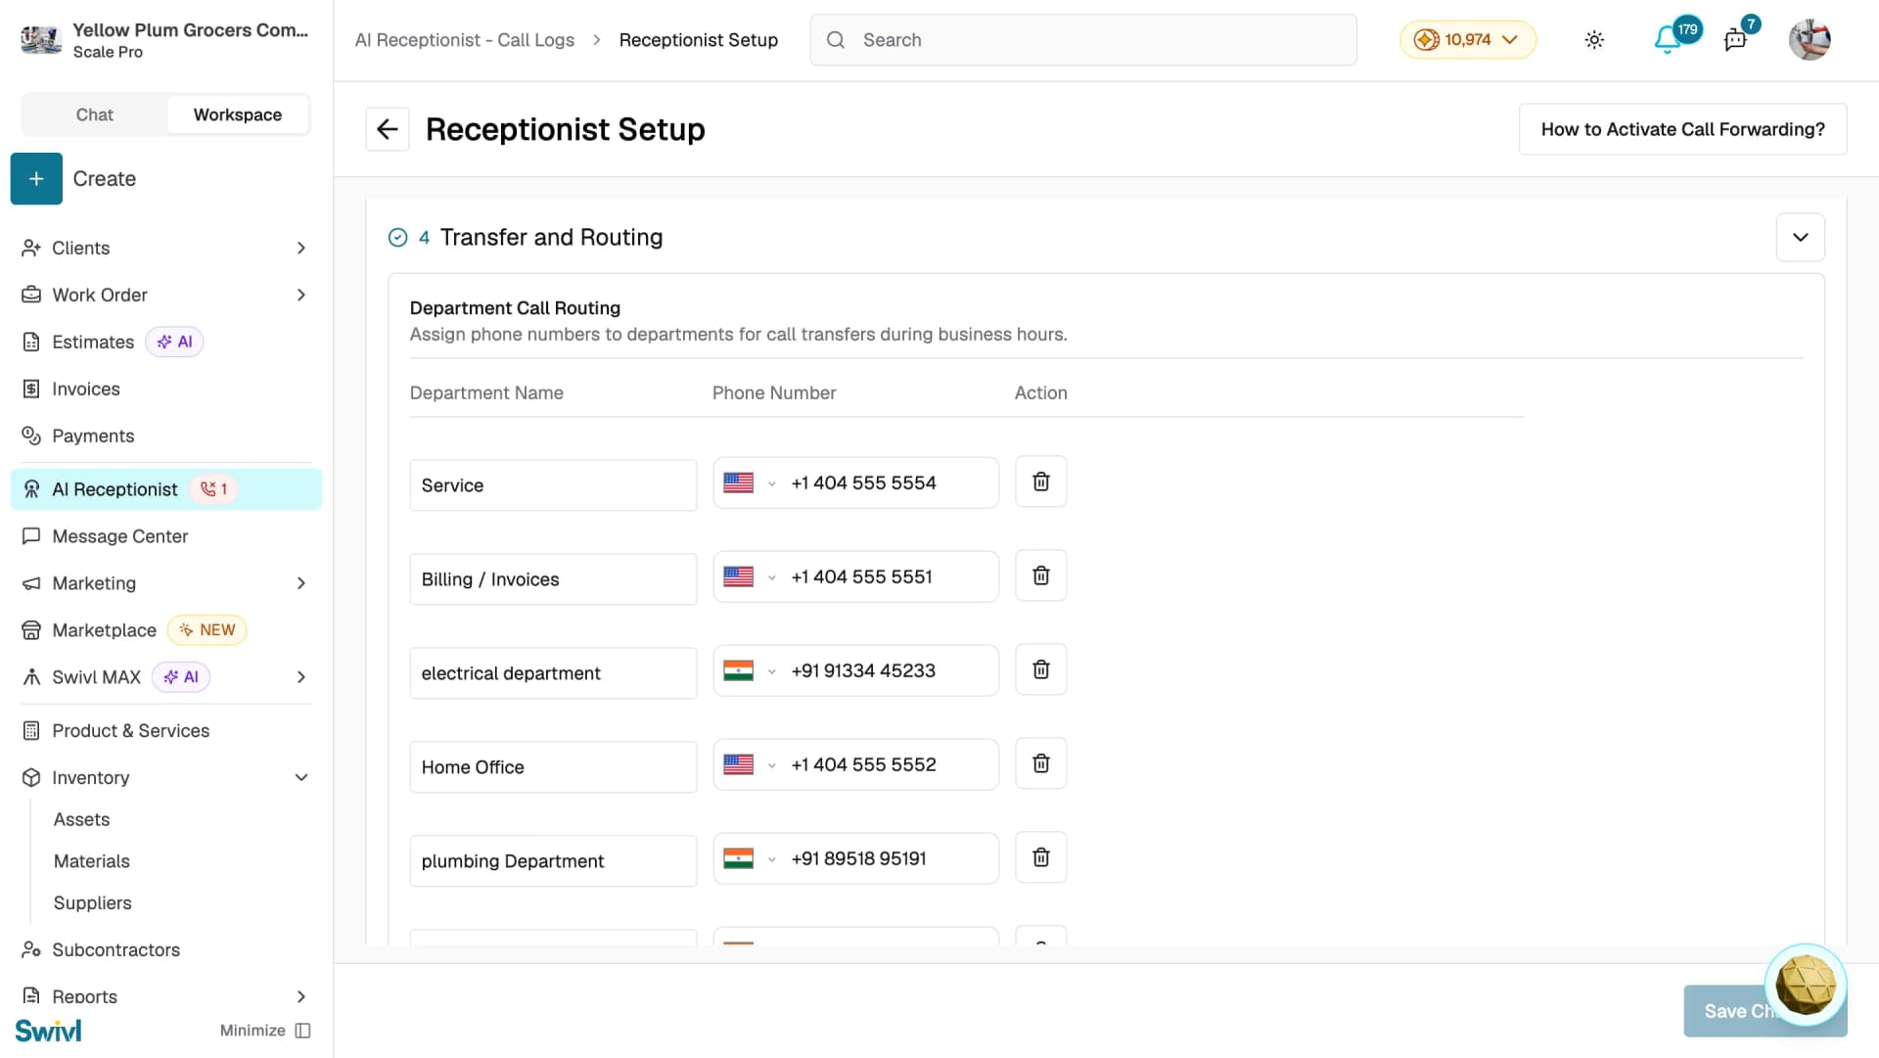Open country flag dropdown for plumbing Department

pos(750,858)
